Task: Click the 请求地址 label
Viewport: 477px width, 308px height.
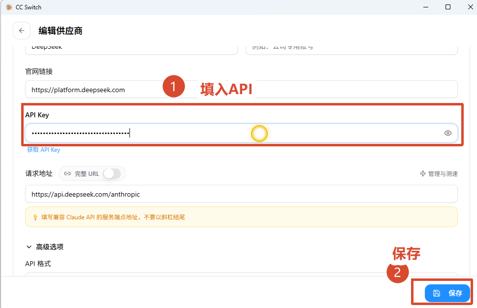Action: 39,173
